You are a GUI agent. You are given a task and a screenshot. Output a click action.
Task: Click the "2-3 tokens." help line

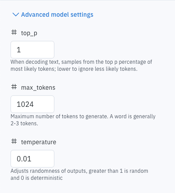click(24, 124)
